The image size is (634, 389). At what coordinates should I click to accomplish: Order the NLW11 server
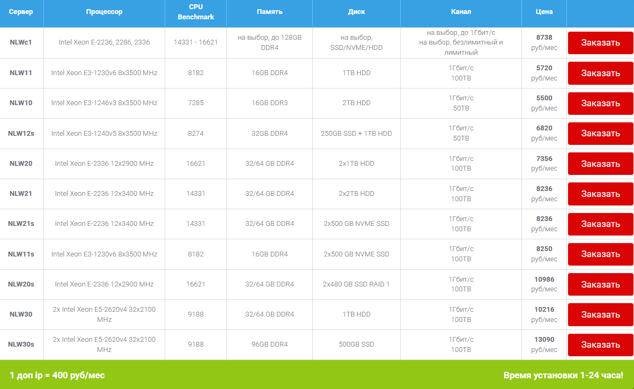tap(600, 73)
